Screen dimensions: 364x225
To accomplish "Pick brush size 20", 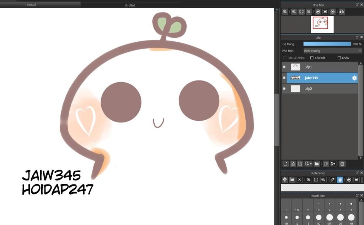I will click(319, 219).
